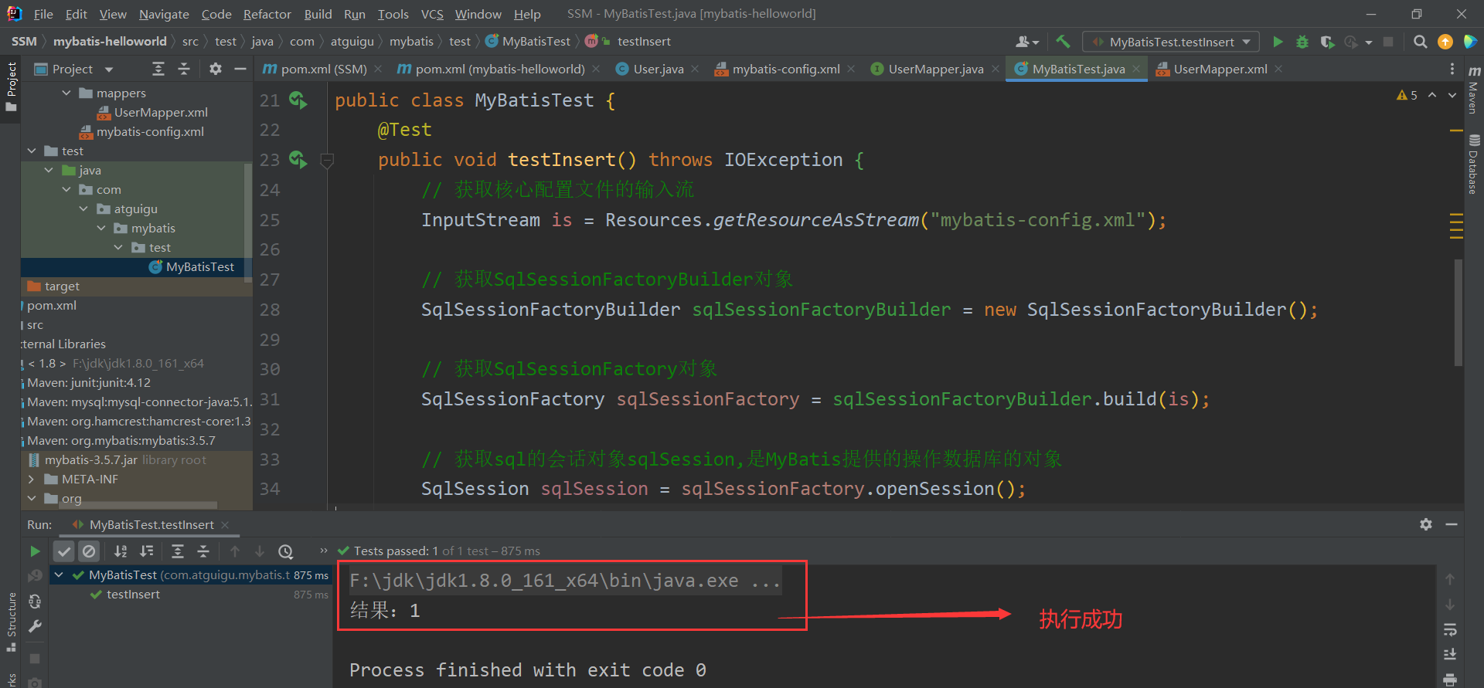
Task: Run MyBatisTest.testInsert from the main toolbar
Action: pos(1278,42)
